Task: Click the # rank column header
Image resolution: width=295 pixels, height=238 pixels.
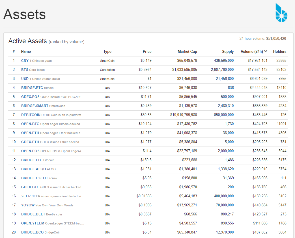Action: (x=14, y=51)
